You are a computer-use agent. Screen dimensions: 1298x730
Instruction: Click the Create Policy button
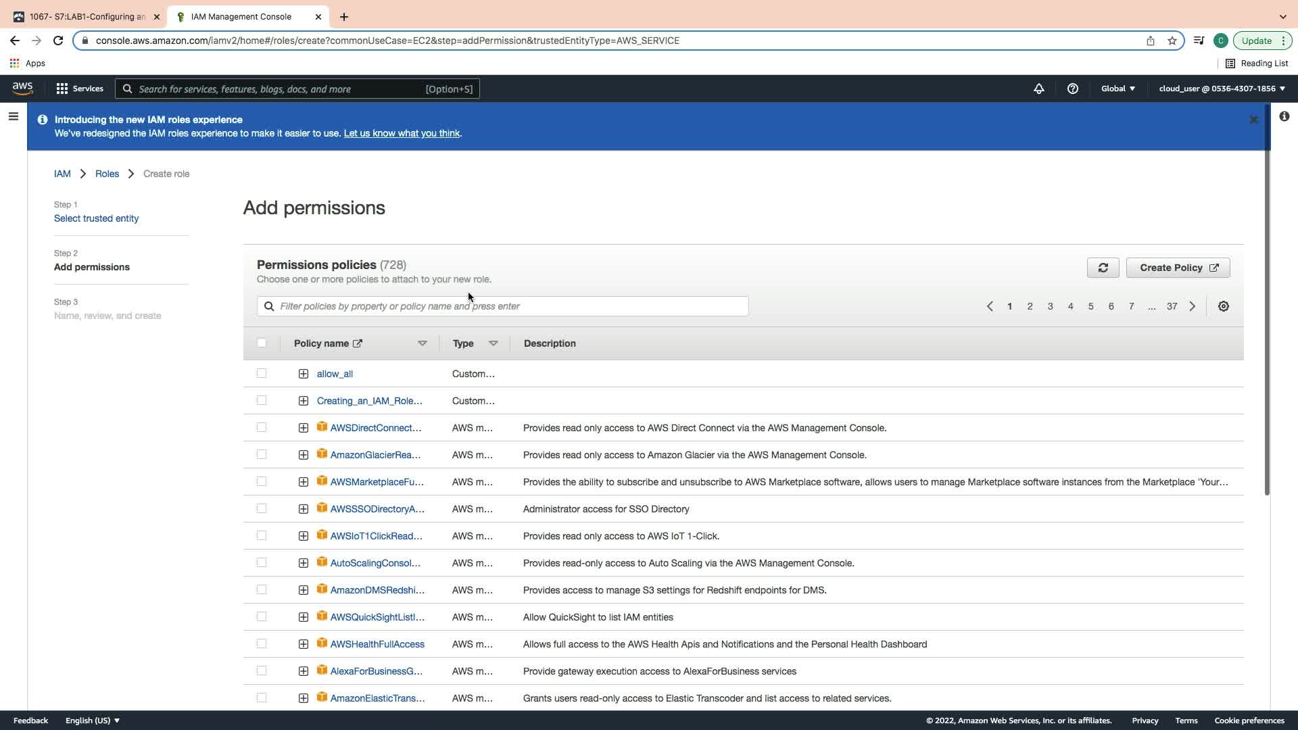1178,268
